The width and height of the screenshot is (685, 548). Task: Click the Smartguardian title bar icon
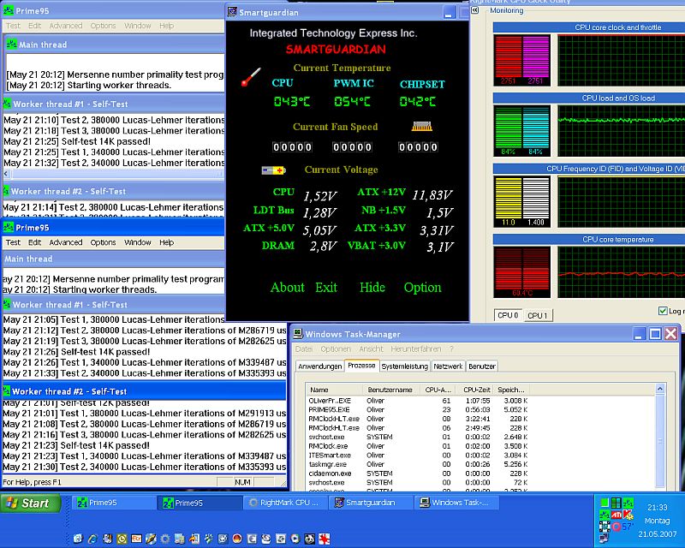(x=232, y=12)
